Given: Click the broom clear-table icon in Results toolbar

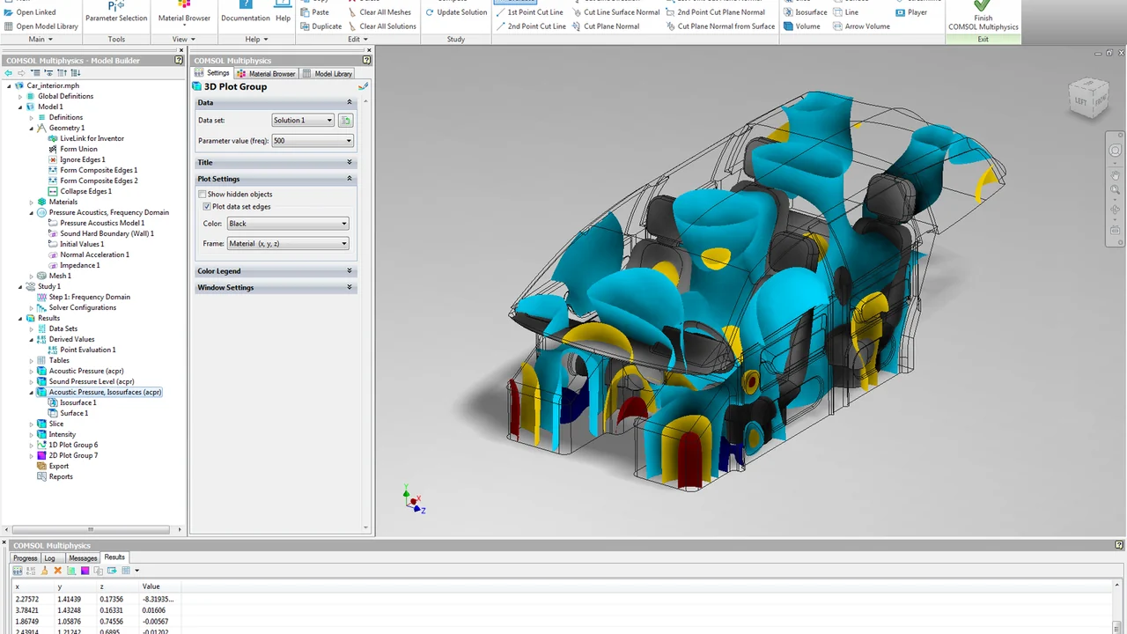Looking at the screenshot, I should pyautogui.click(x=44, y=571).
